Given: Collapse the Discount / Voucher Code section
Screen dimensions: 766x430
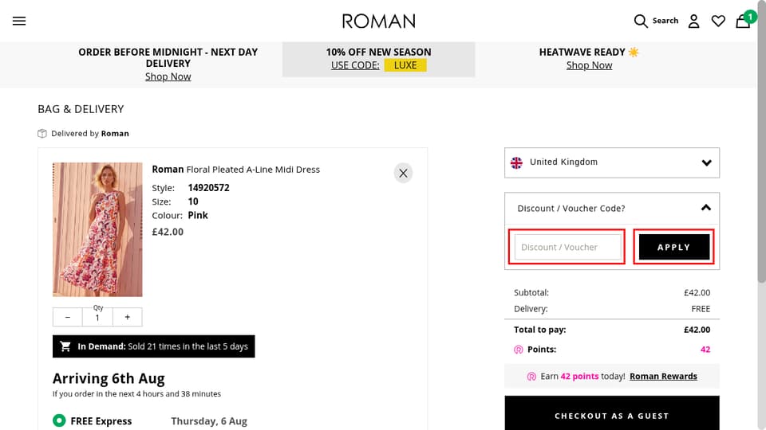Looking at the screenshot, I should pos(612,208).
